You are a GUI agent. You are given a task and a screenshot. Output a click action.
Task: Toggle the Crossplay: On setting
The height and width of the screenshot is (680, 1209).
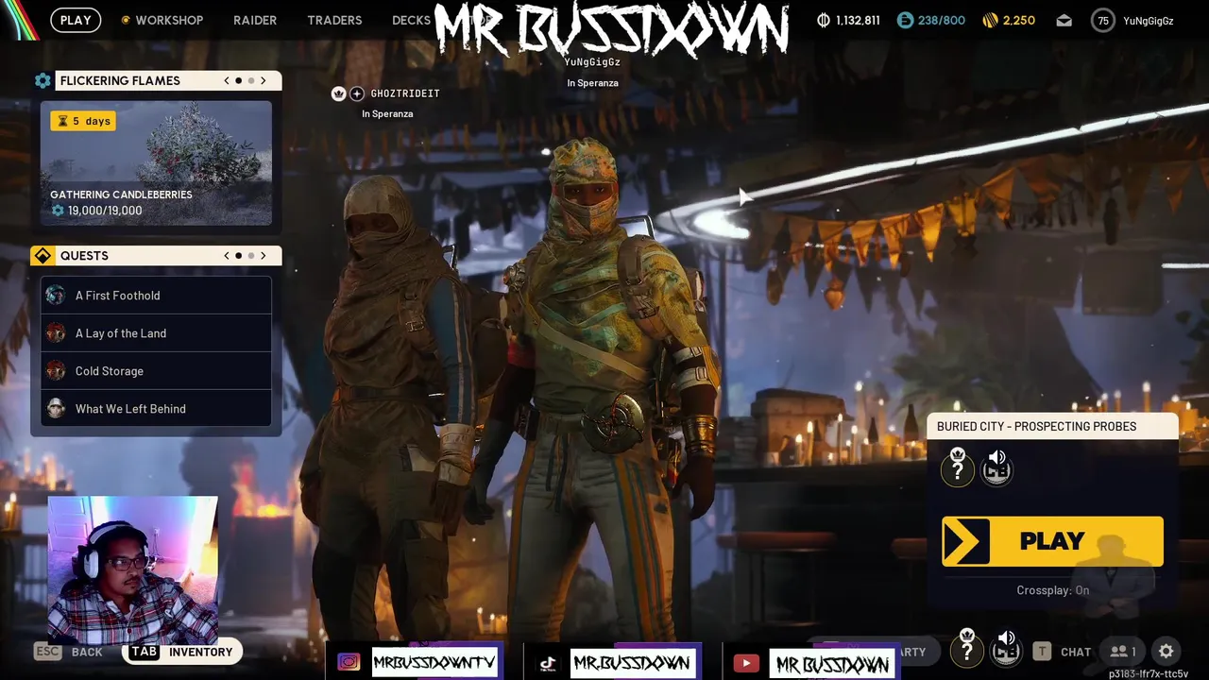[x=1053, y=590]
